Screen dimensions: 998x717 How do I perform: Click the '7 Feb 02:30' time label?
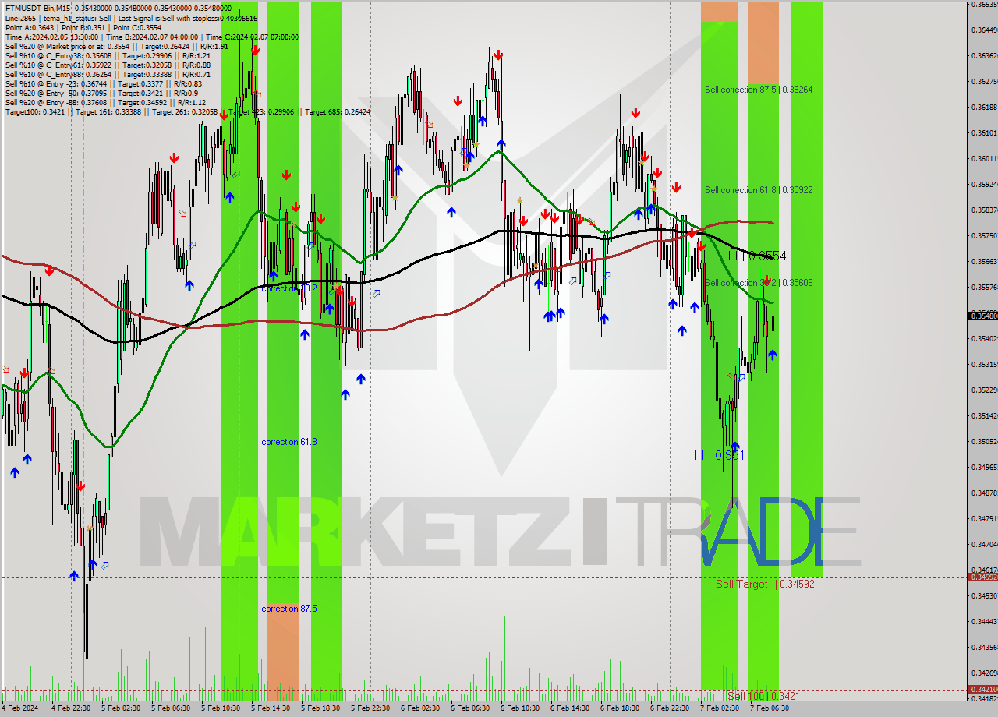[720, 708]
